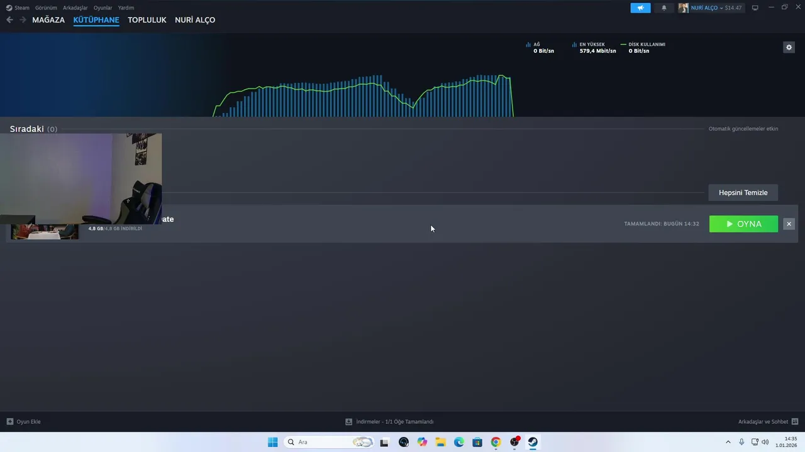Go back with the left arrow
Screen dimensions: 805x452
pos(9,19)
